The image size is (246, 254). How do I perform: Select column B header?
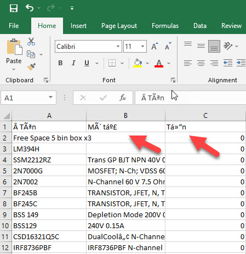click(125, 116)
